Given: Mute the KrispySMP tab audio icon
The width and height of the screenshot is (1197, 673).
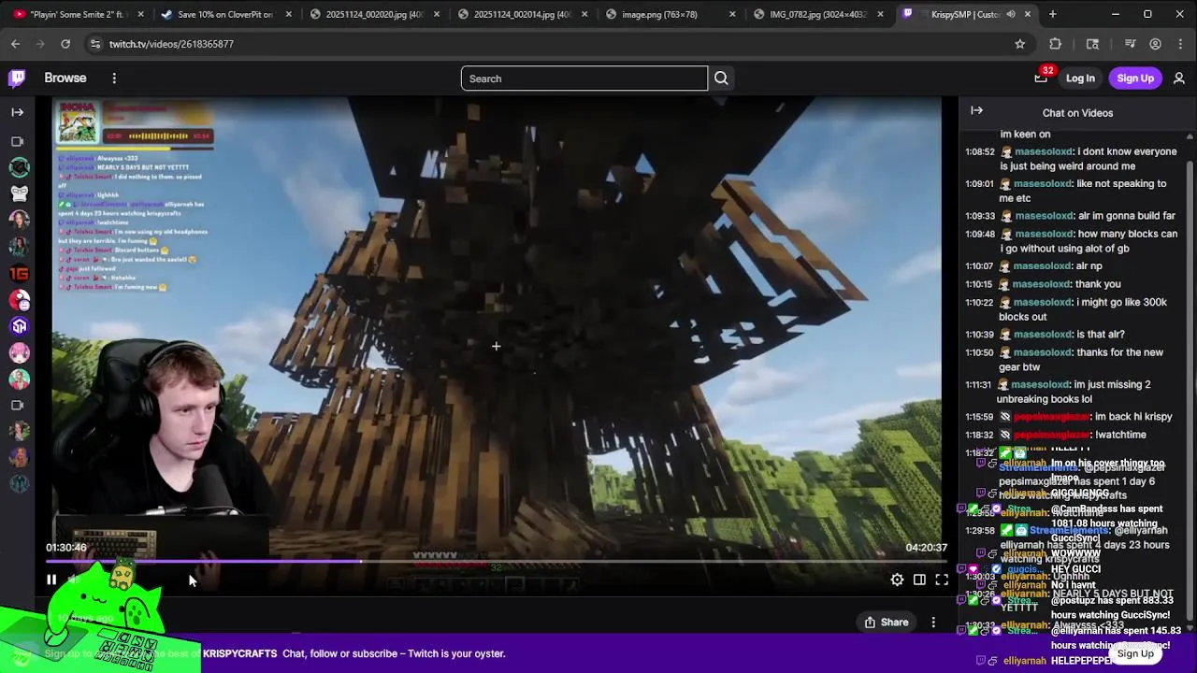Looking at the screenshot, I should pyautogui.click(x=1011, y=14).
